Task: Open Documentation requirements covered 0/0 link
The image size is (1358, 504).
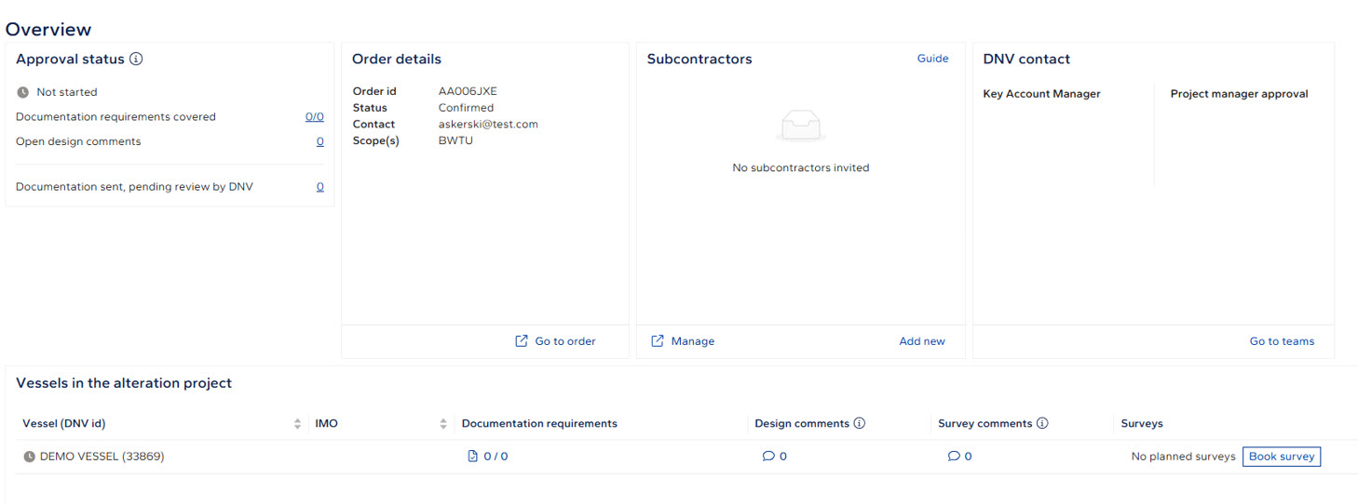Action: click(315, 117)
